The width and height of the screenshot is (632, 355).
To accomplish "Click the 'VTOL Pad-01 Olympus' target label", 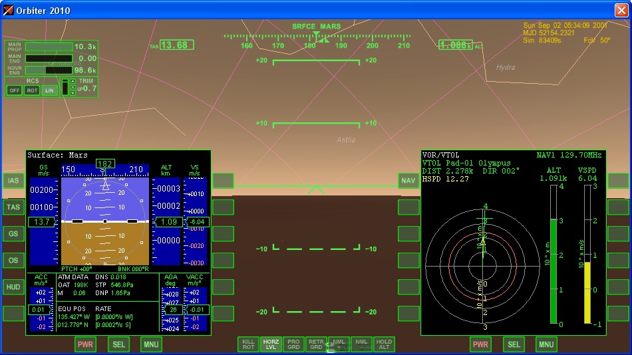I will [x=466, y=163].
